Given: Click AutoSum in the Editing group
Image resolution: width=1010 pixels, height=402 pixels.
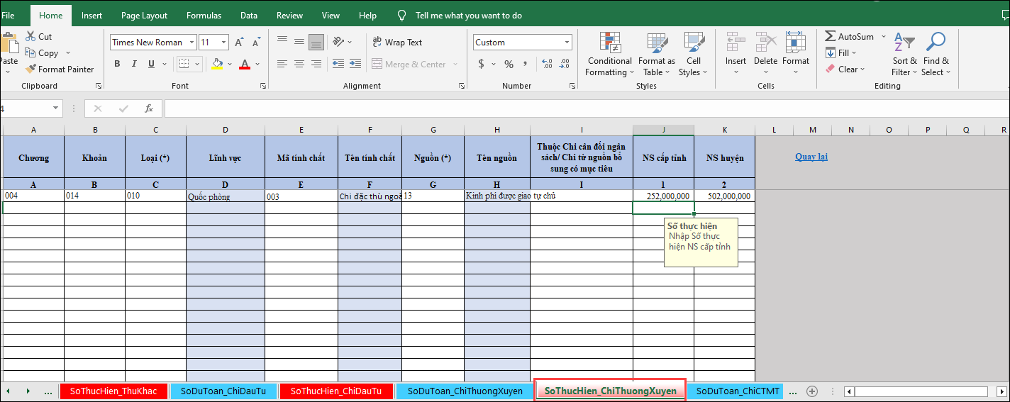Looking at the screenshot, I should (x=850, y=37).
